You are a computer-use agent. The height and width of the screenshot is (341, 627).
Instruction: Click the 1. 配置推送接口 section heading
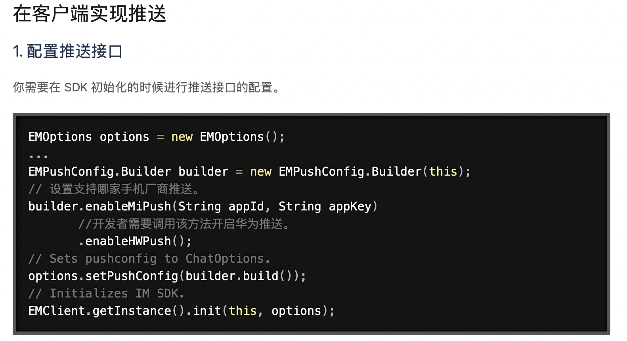tap(68, 51)
